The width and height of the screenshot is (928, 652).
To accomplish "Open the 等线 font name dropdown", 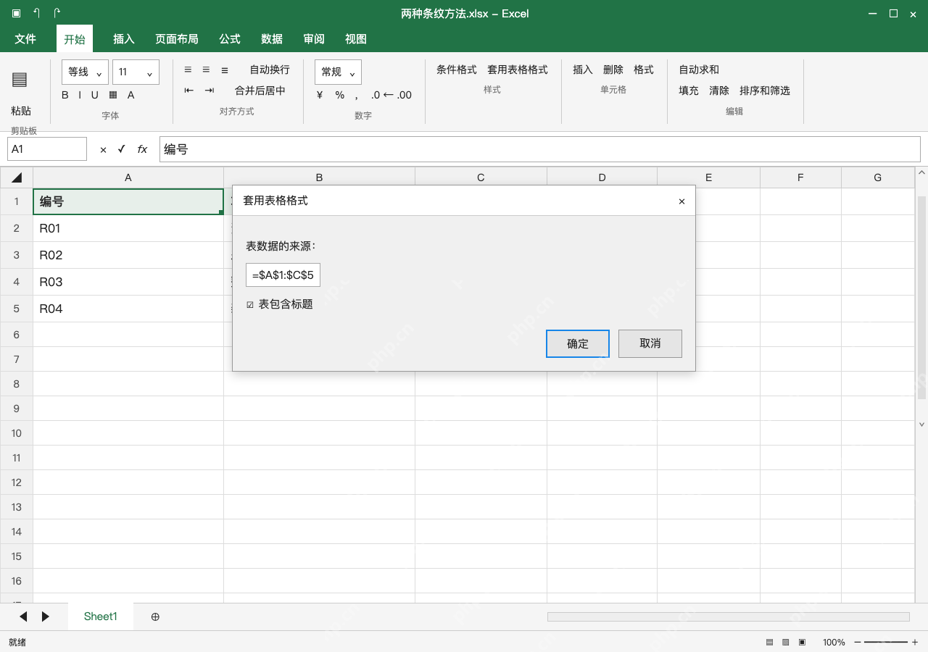I will click(86, 72).
